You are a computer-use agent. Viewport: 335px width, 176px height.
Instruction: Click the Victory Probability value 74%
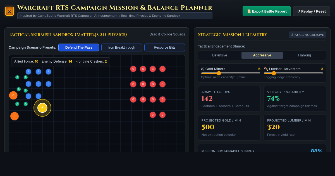(x=273, y=99)
